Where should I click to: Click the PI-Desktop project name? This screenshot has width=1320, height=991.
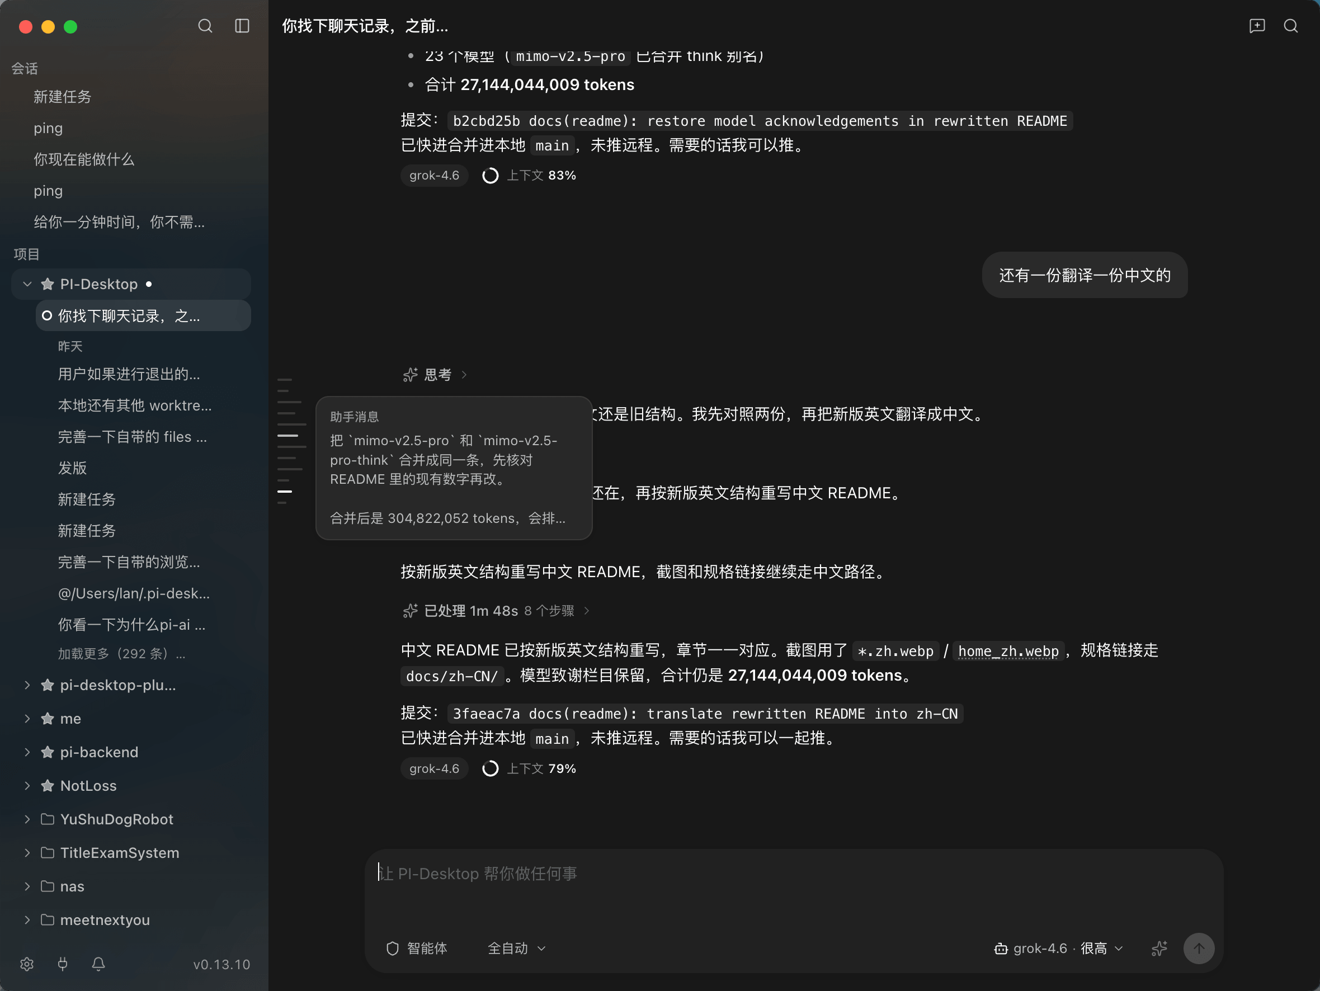[x=99, y=284]
